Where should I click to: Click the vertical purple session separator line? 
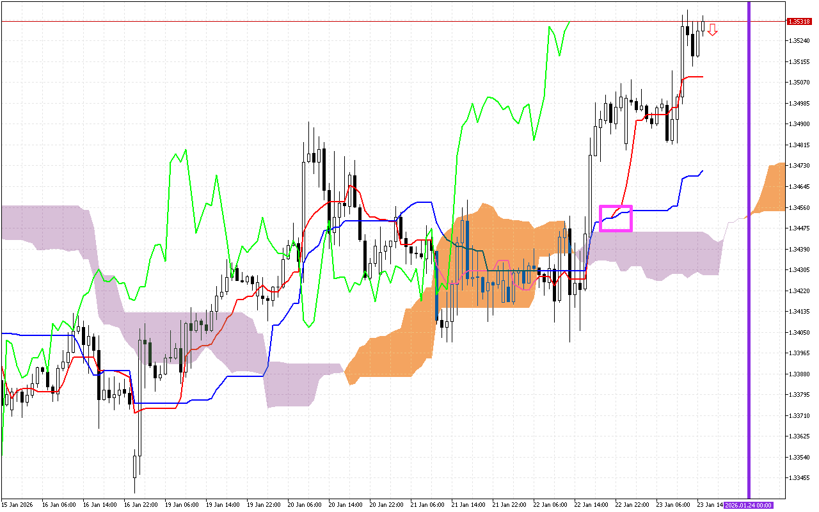tap(747, 256)
